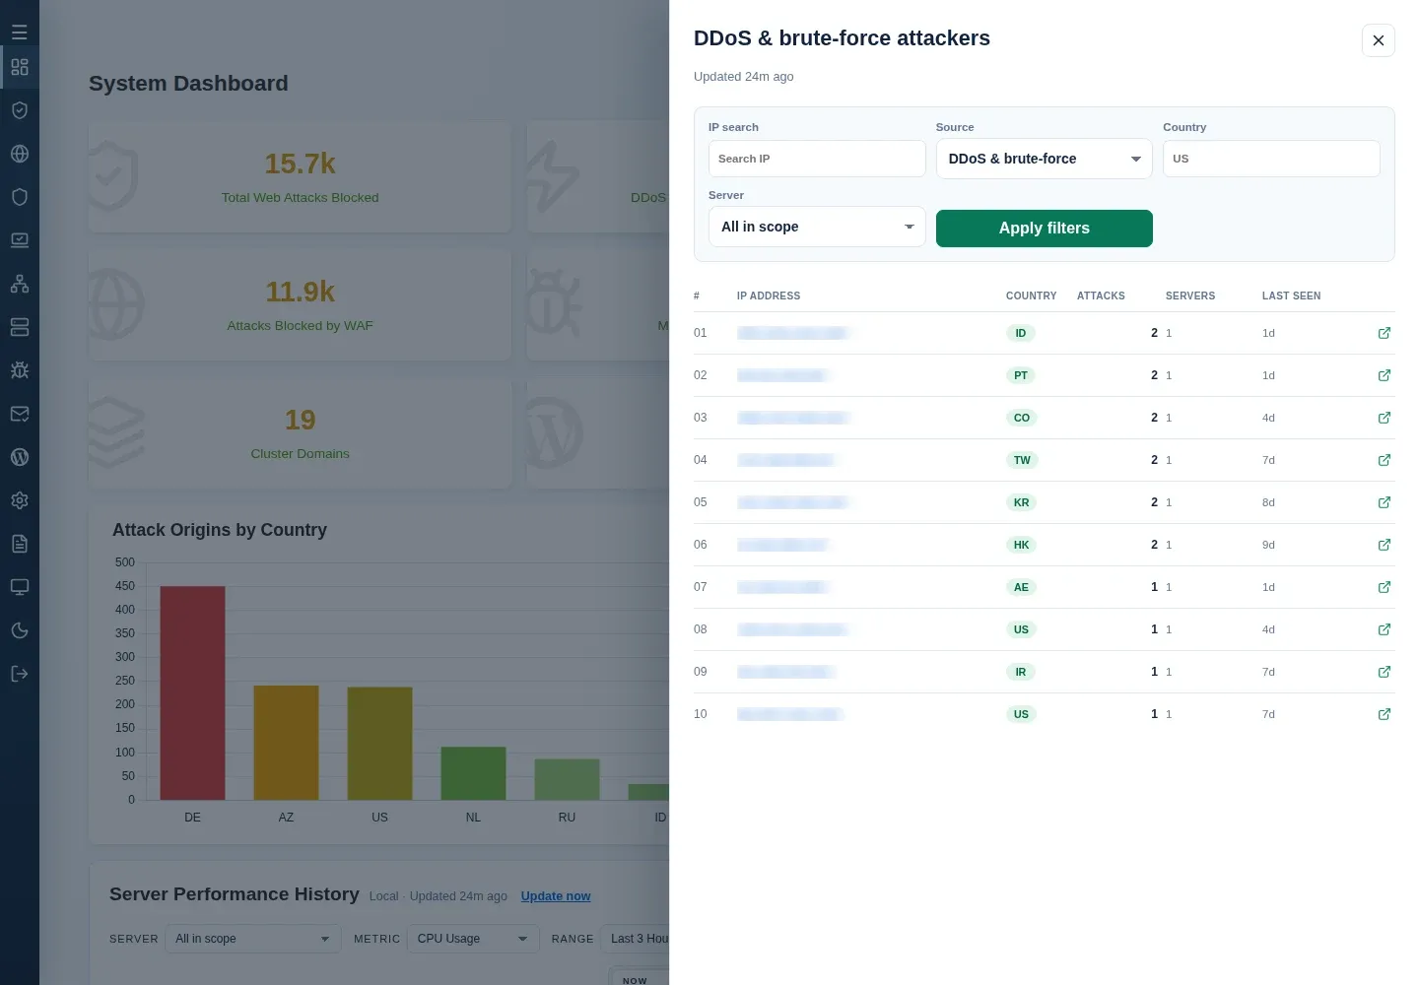Screen dimensions: 1419x985
Task: Open external link for row 05 (KR)
Action: tap(1385, 502)
